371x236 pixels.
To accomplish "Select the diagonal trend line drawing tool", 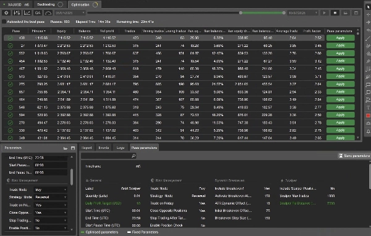I will tap(368, 38).
